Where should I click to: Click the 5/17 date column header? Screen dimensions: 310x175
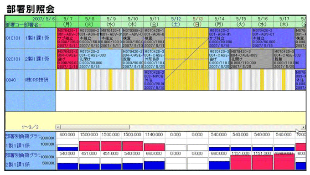(284, 19)
